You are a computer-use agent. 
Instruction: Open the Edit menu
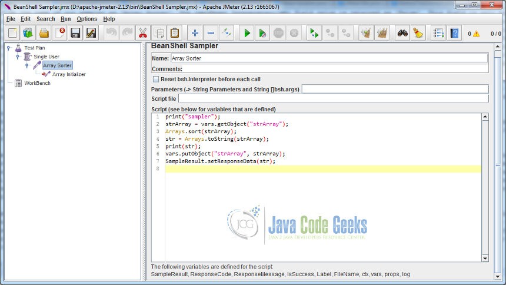(25, 19)
